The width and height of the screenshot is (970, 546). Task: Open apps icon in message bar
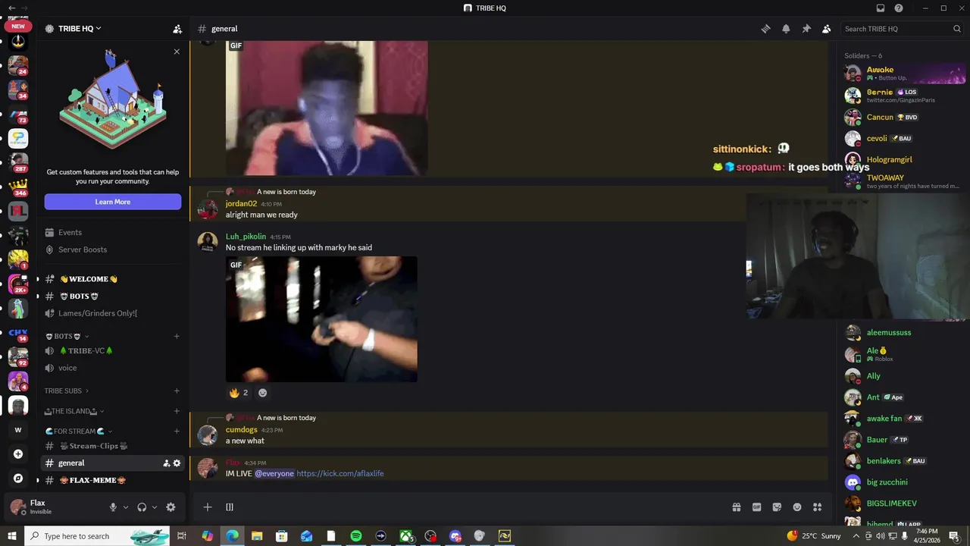tap(818, 507)
